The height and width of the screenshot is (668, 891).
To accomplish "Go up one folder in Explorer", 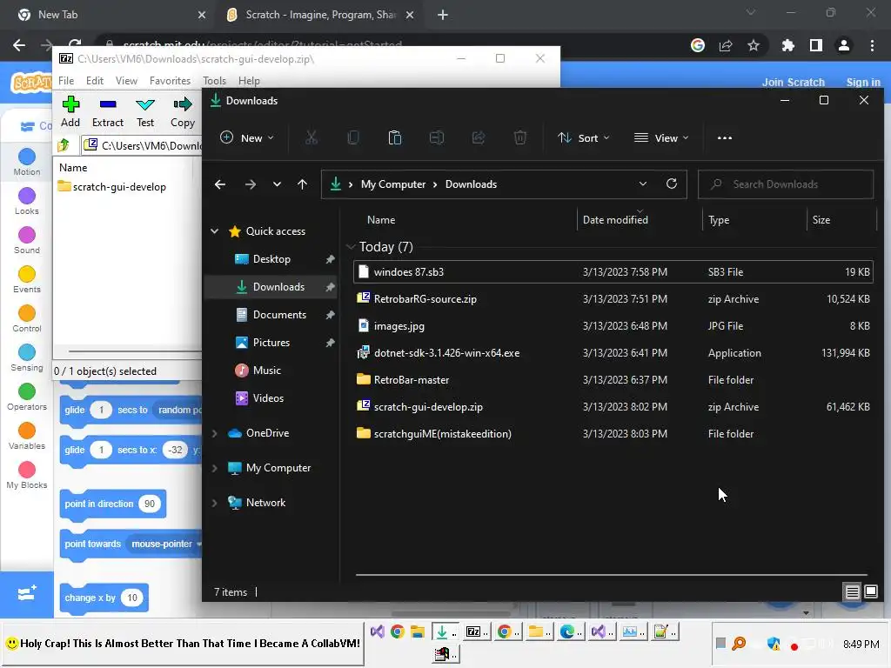I will click(302, 184).
